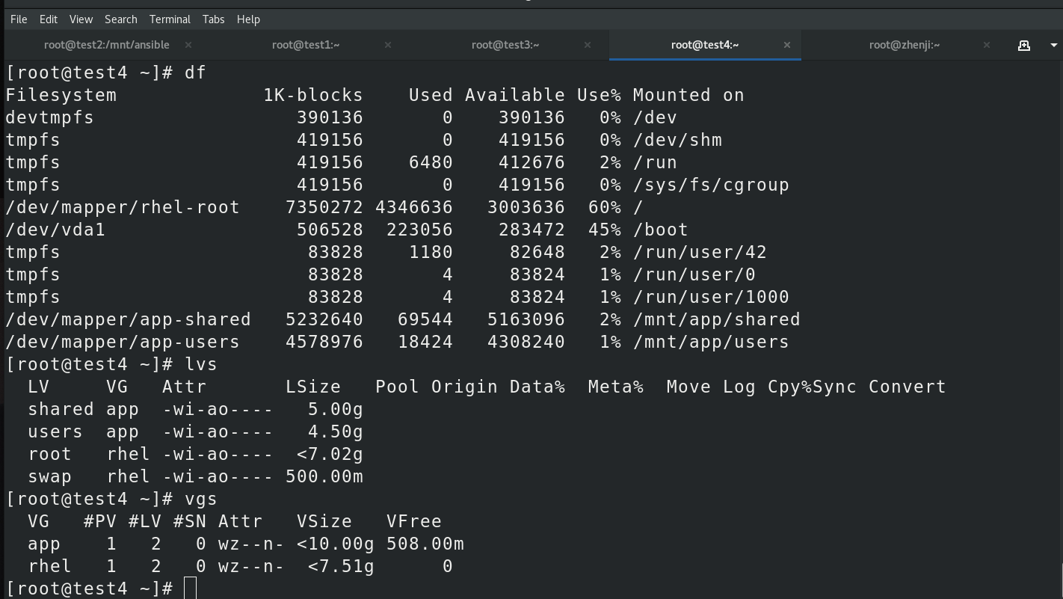Image resolution: width=1063 pixels, height=599 pixels.
Task: Click the Mounted on column header
Action: pyautogui.click(x=688, y=95)
